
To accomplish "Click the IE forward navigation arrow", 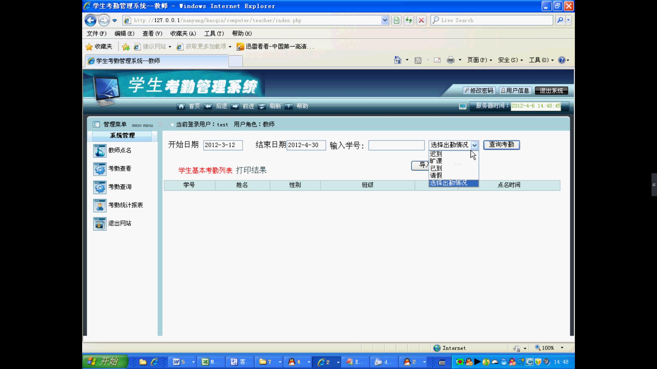I will click(104, 20).
